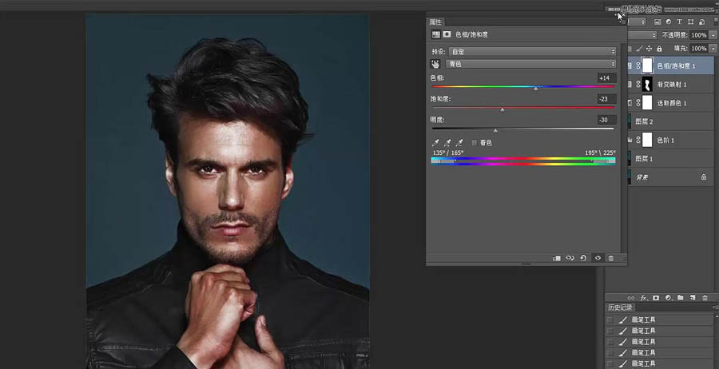This screenshot has height=369, width=719.
Task: Create a new layer
Action: [693, 298]
